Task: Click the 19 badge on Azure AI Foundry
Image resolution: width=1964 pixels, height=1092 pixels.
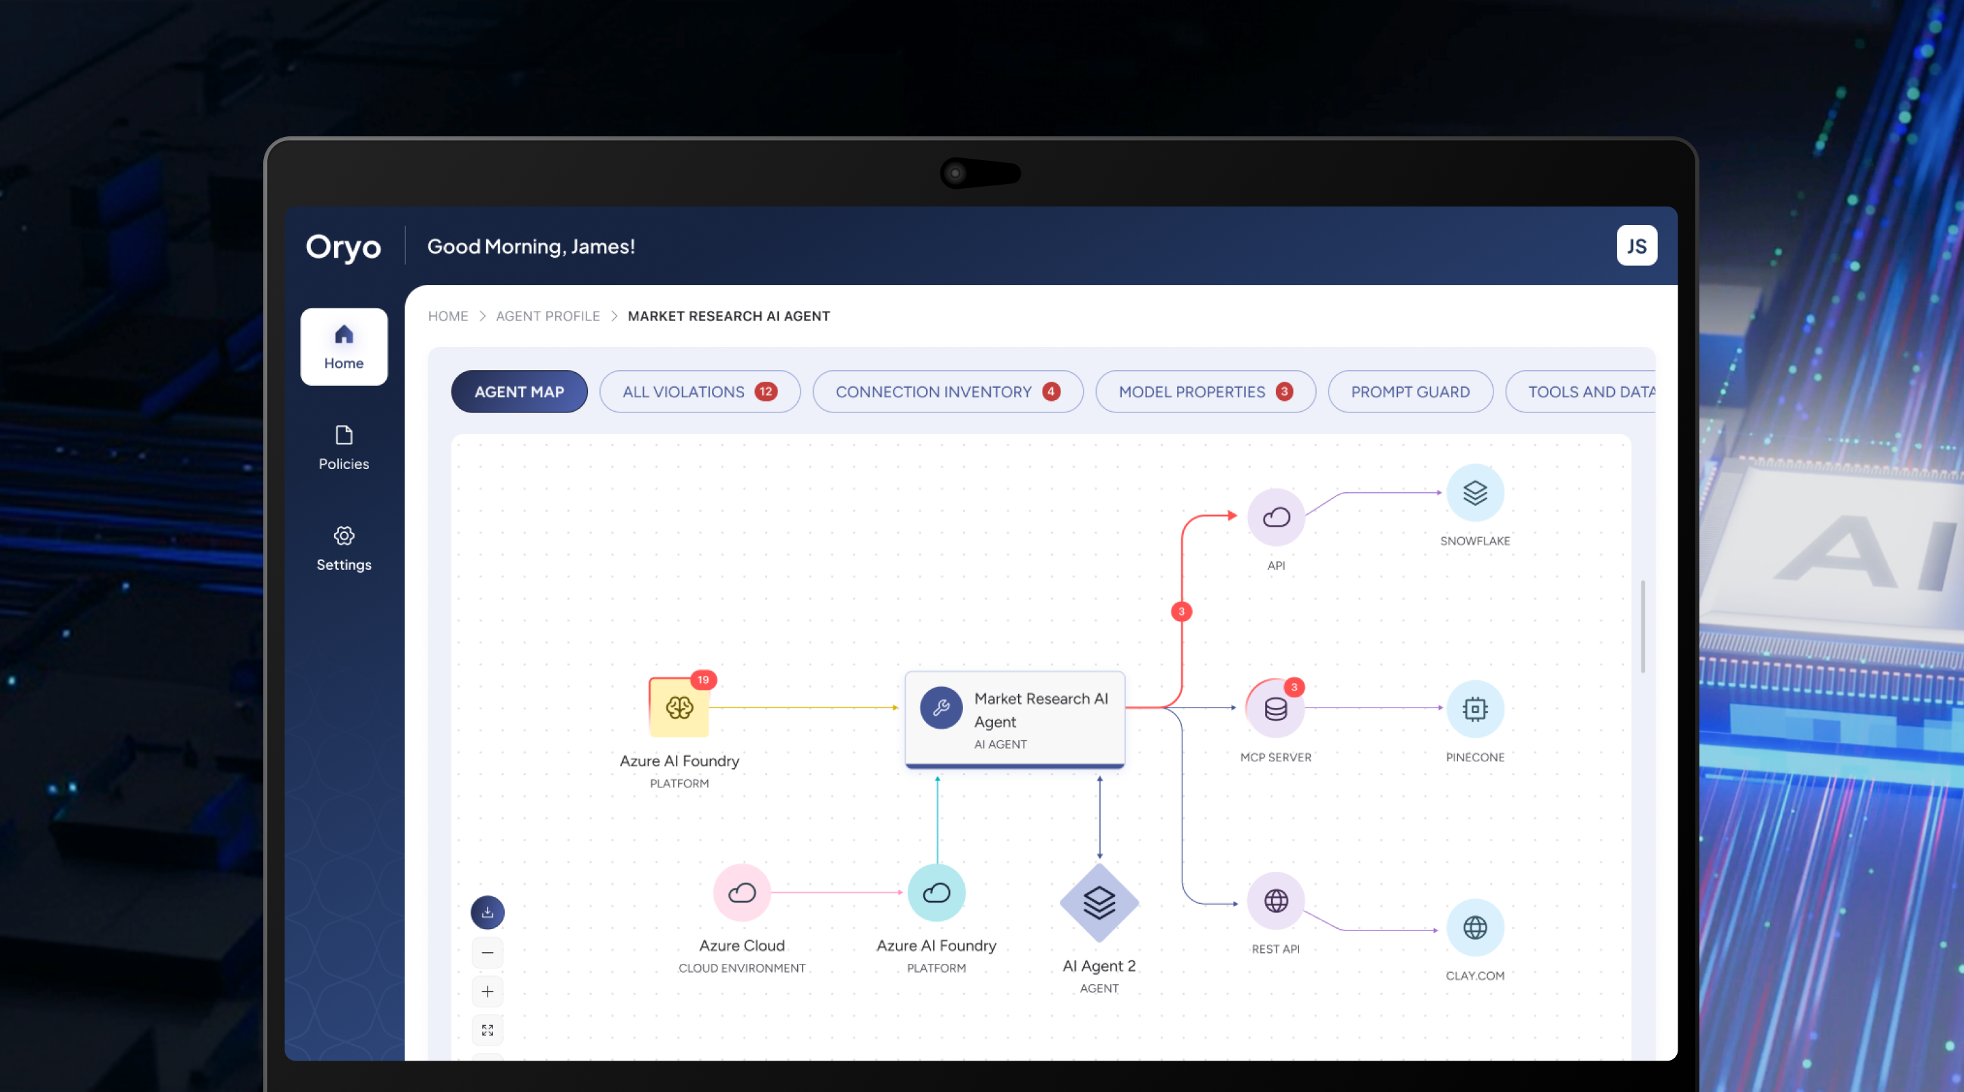Action: pos(703,680)
